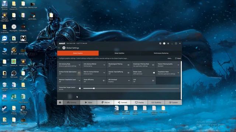Toggle OpenGL Triple Buffering switch
This screenshot has height=132, width=236.
click(x=128, y=73)
